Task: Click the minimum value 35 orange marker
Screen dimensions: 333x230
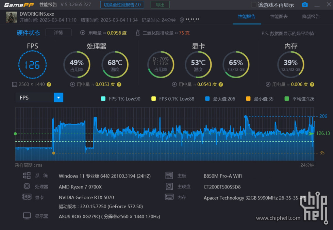Action: [x=54, y=153]
